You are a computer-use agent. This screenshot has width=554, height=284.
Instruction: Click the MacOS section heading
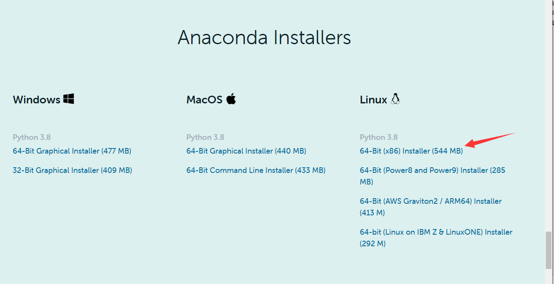click(x=204, y=99)
